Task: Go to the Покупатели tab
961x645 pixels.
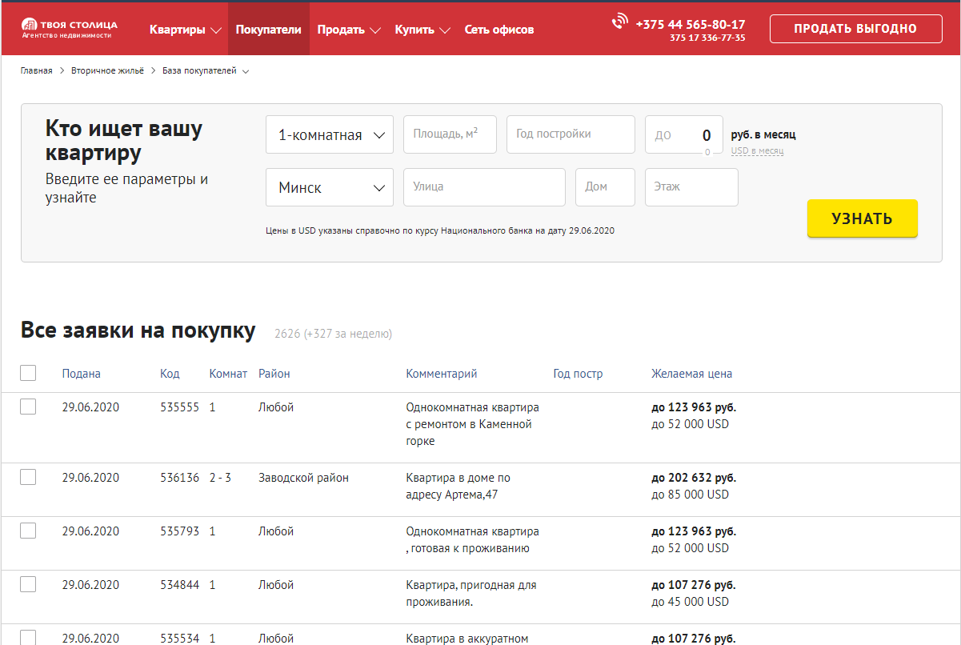Action: tap(268, 30)
